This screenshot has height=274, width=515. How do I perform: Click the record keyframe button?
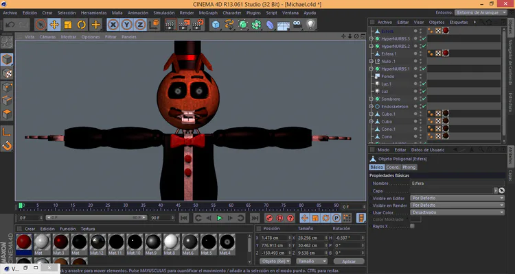click(x=269, y=218)
